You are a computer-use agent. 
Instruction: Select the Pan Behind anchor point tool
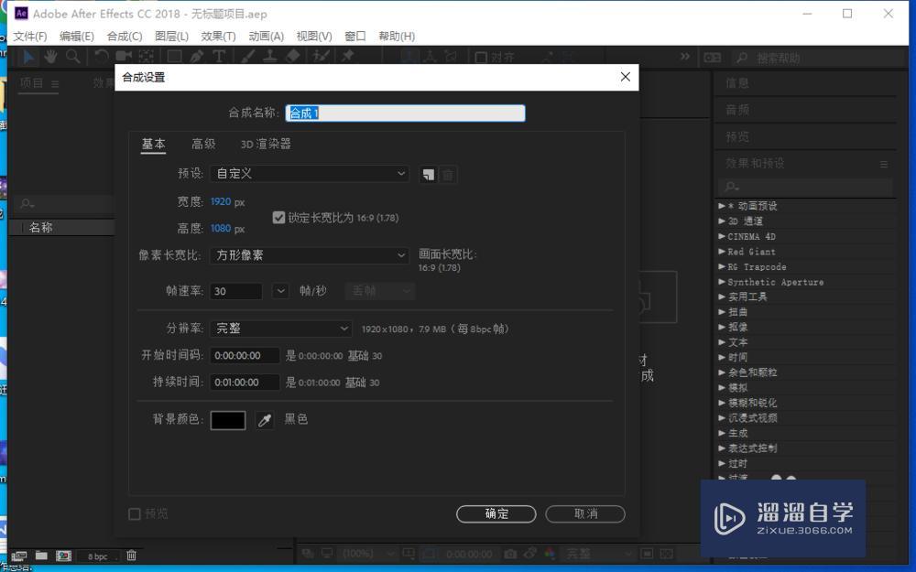tap(146, 57)
